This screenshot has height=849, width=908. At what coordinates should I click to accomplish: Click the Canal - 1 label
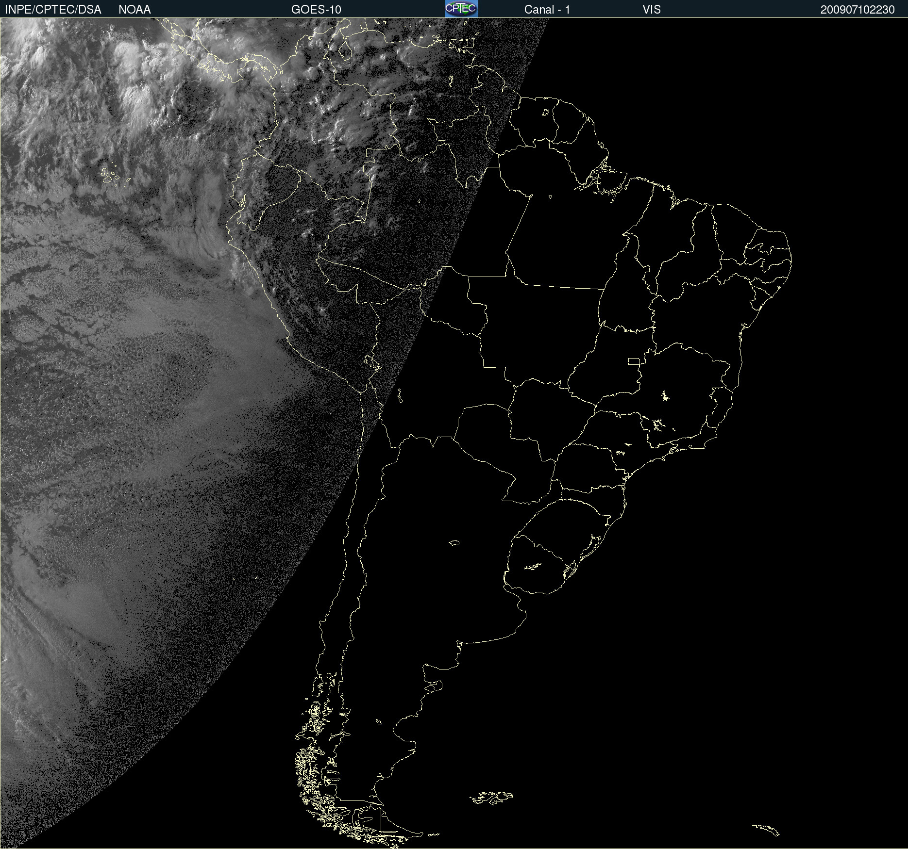[547, 10]
